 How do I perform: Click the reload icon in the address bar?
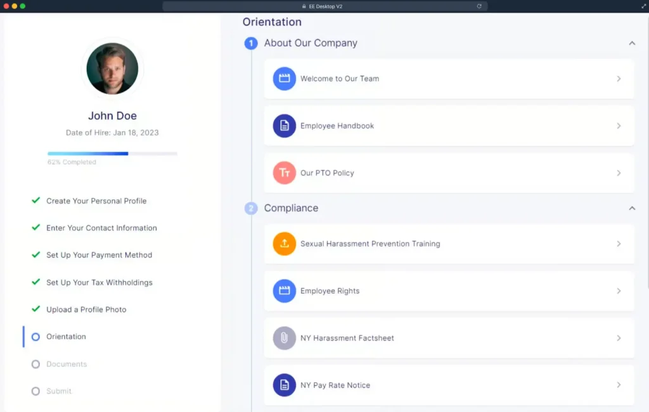(479, 6)
